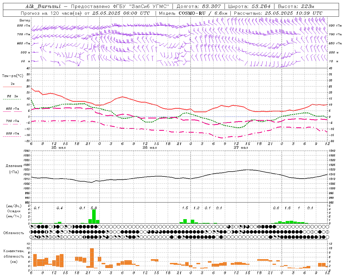
Task: Click the 'Широта: 53.264' latitude field
Action: (x=249, y=6)
